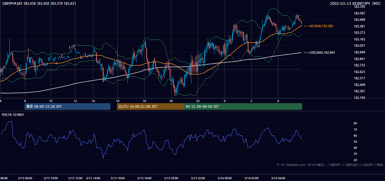385x181 pixels.
Task: Select the 200 SMA 182.943 label
Action: [319, 52]
